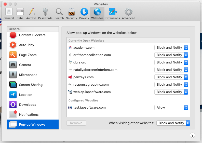202x143 pixels.
Task: Click the Notifications badge icon
Action: [13, 114]
